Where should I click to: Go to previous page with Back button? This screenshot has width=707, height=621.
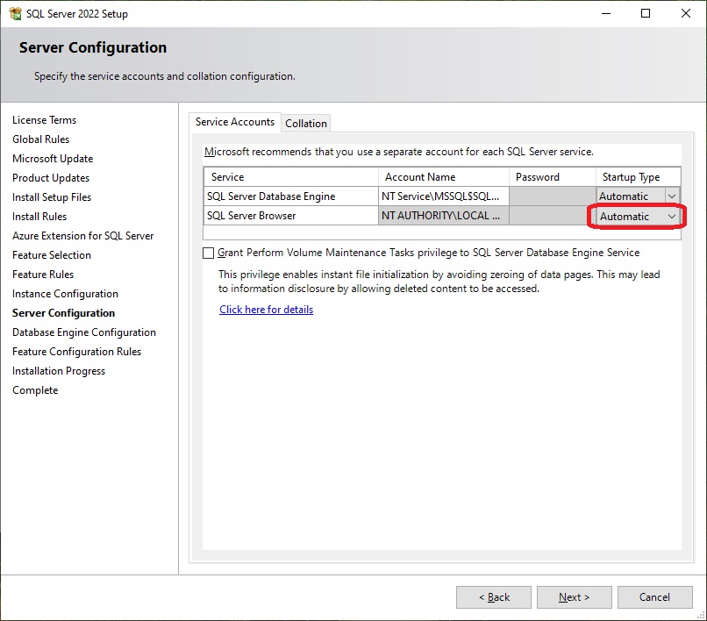pyautogui.click(x=493, y=597)
